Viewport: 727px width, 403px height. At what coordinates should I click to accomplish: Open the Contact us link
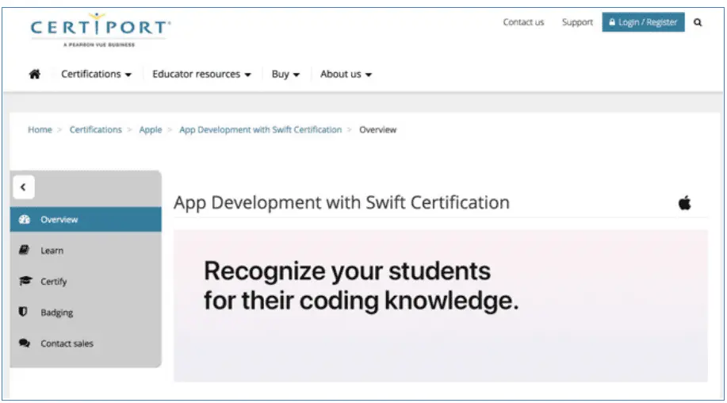tap(523, 22)
